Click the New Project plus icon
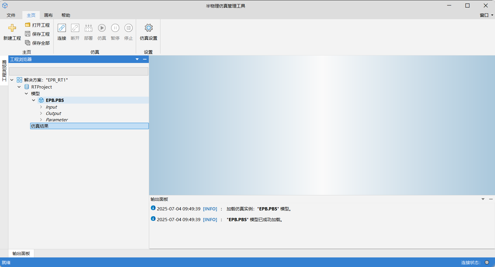495x267 pixels. coord(12,28)
